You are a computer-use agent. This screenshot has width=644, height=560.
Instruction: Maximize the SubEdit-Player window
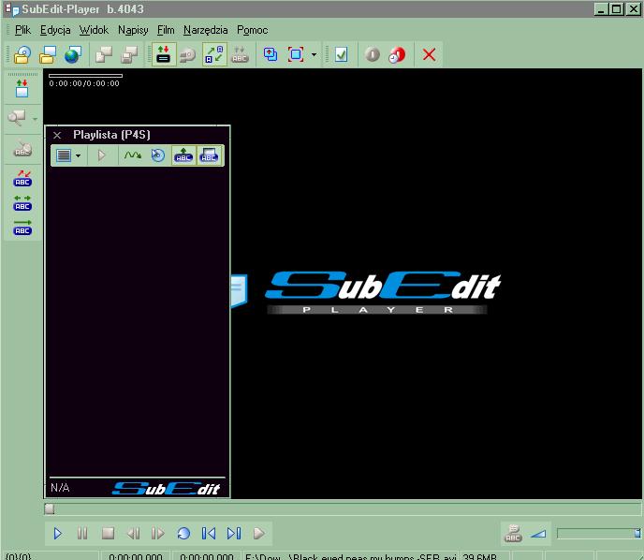click(x=617, y=9)
